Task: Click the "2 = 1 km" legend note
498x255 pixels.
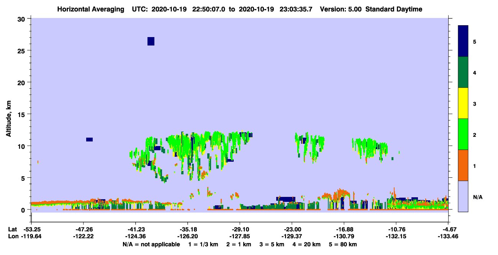Action: click(x=239, y=244)
